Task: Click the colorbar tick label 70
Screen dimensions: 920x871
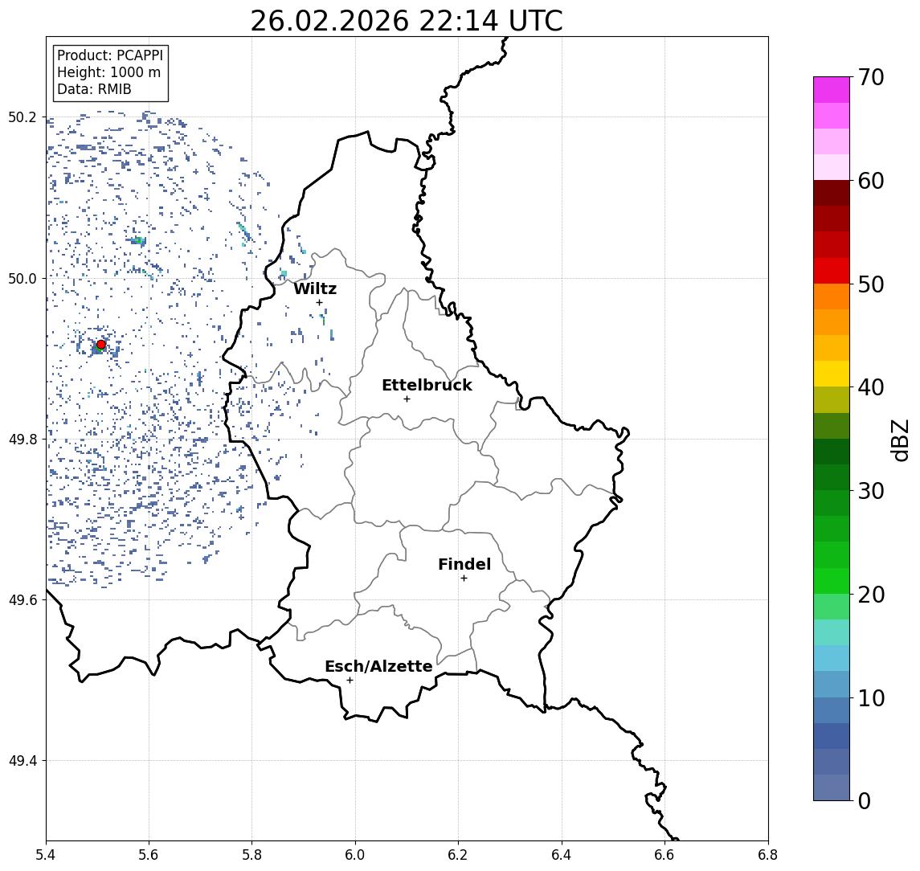Action: (x=871, y=77)
